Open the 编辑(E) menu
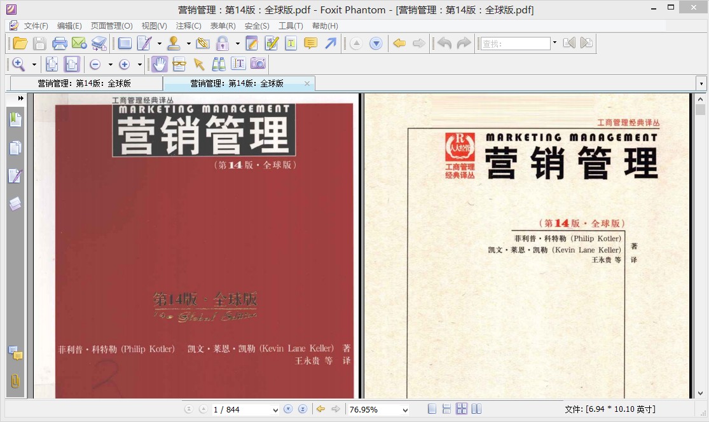Image resolution: width=709 pixels, height=422 pixels. tap(69, 26)
